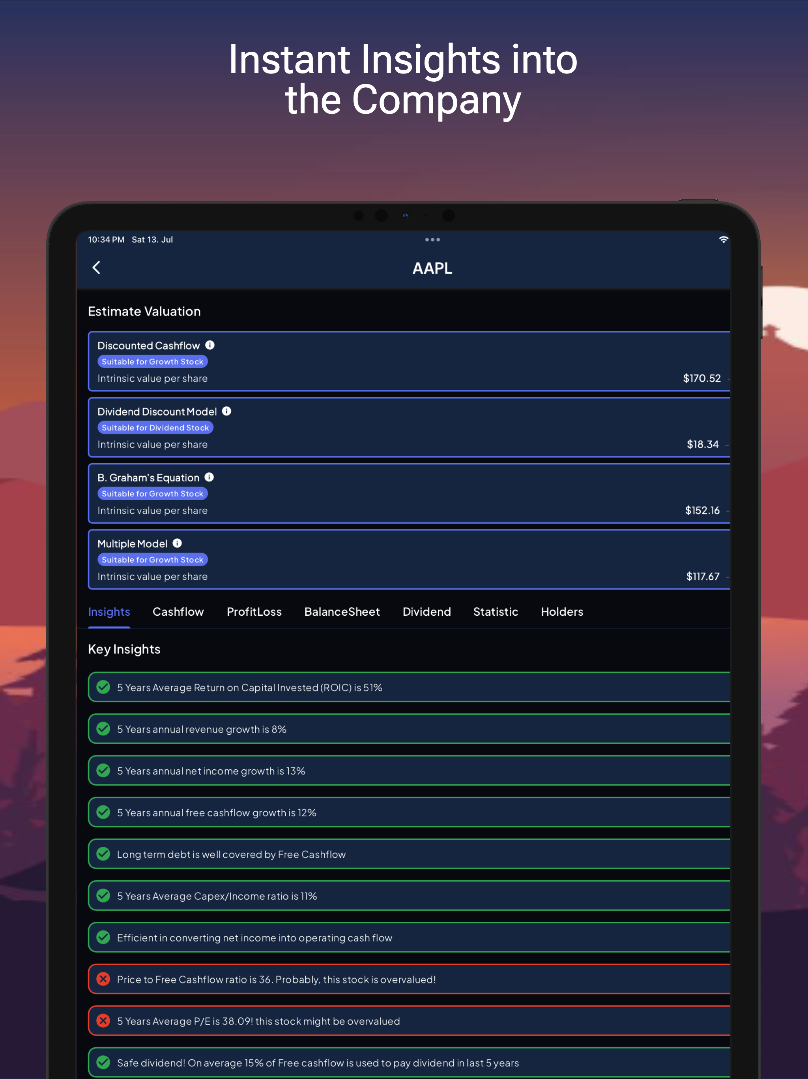Click the Estimate Valuation heading
808x1079 pixels.
144,311
